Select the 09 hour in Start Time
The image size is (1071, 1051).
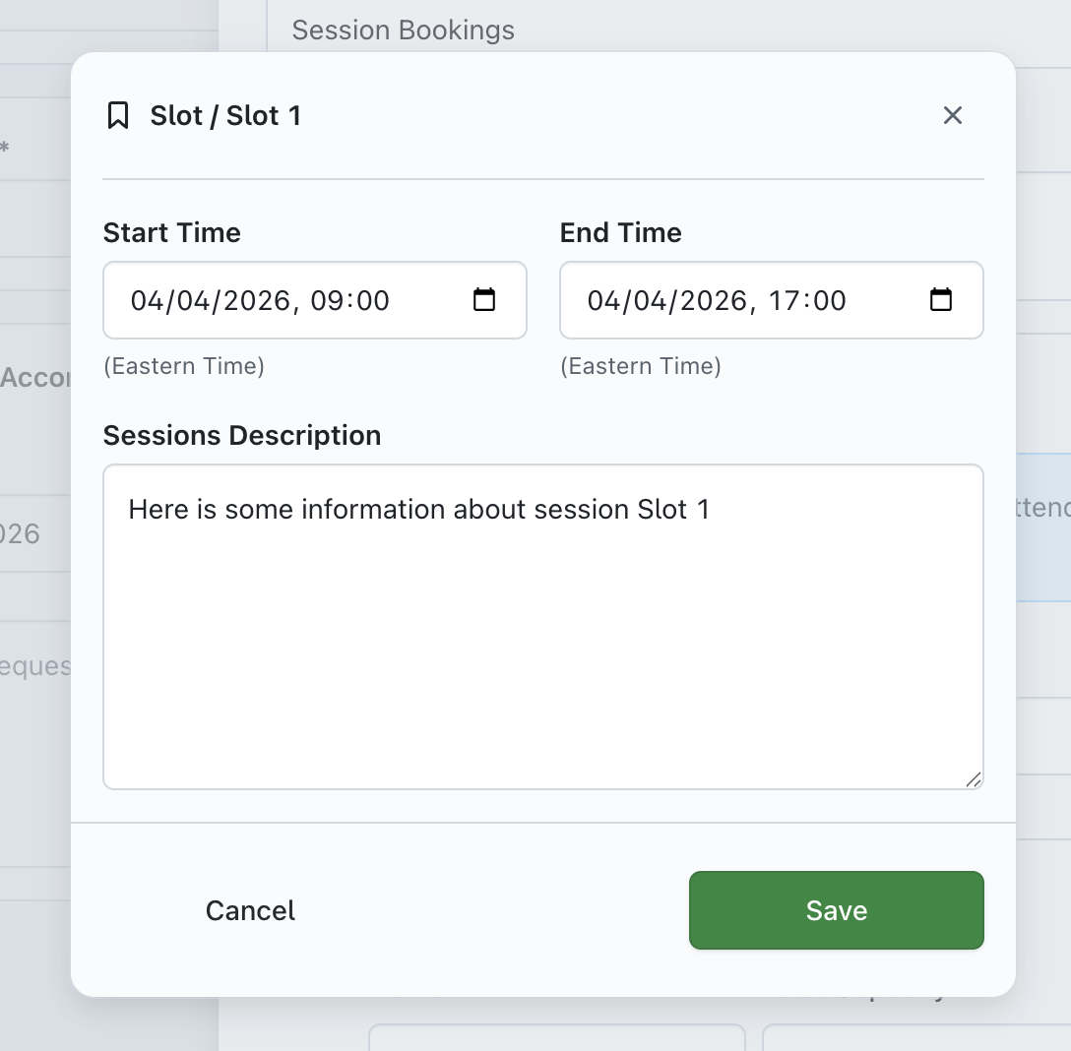point(325,301)
